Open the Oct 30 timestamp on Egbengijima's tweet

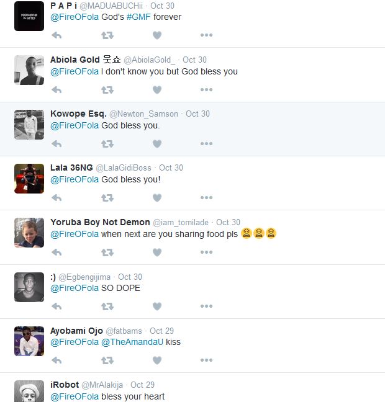tap(130, 277)
